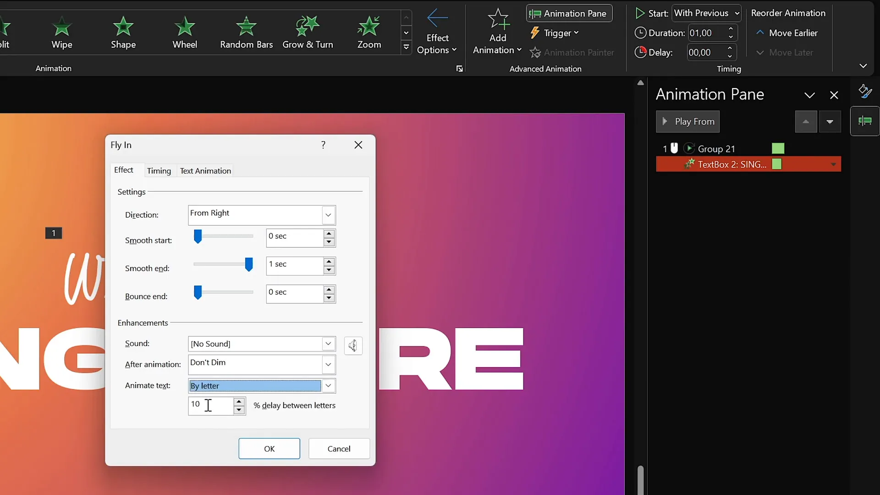Screen dimensions: 880x495
Task: Expand the After animation dropdown
Action: [x=328, y=364]
